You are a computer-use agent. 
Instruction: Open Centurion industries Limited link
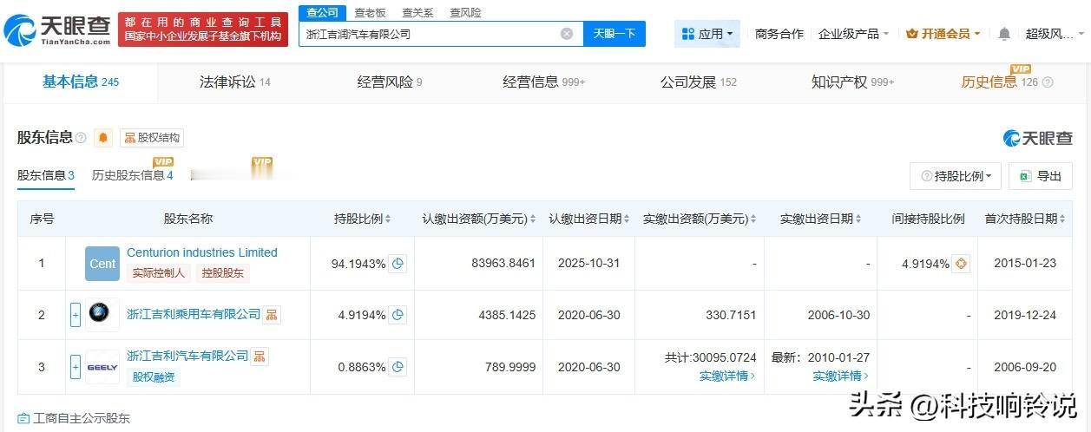point(202,252)
